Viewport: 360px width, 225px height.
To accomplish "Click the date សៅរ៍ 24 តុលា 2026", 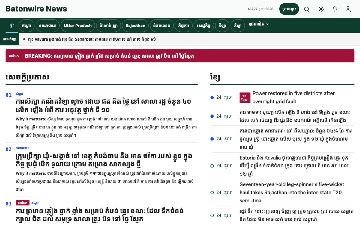I will [260, 9].
